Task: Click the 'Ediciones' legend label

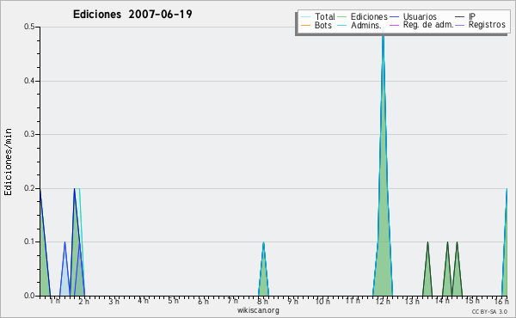Action: tap(369, 16)
